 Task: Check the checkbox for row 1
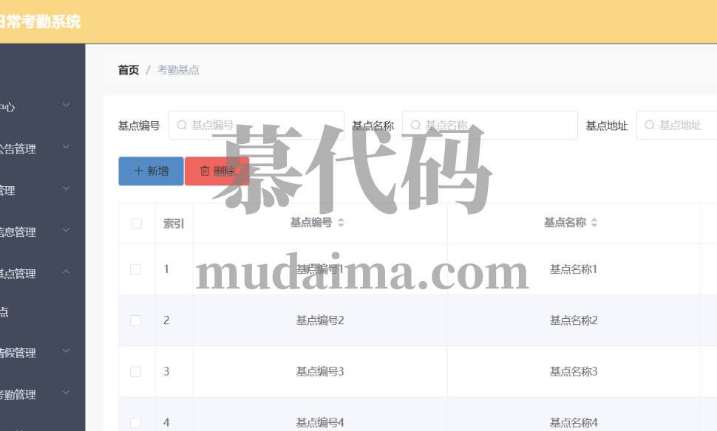[135, 269]
